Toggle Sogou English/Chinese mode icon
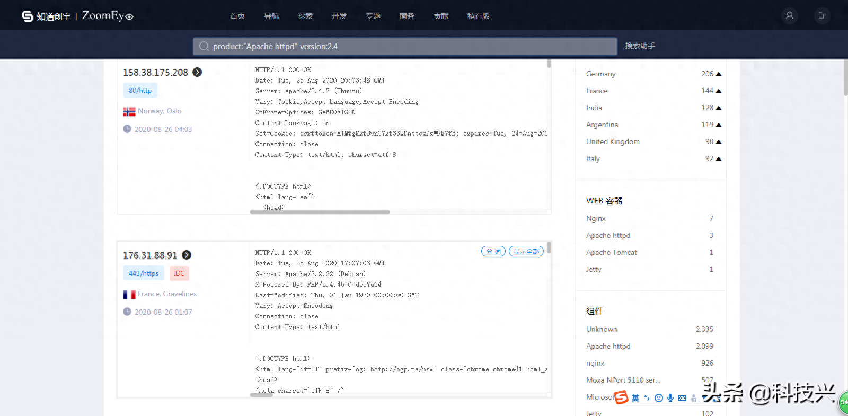The image size is (848, 416). tap(635, 398)
